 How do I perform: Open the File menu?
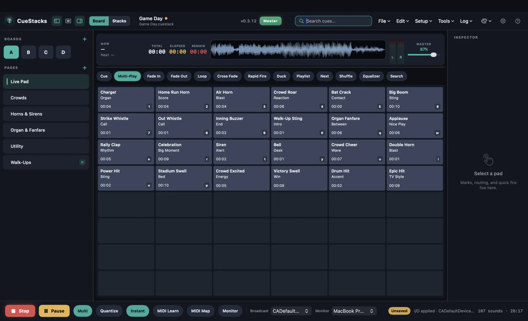click(384, 21)
